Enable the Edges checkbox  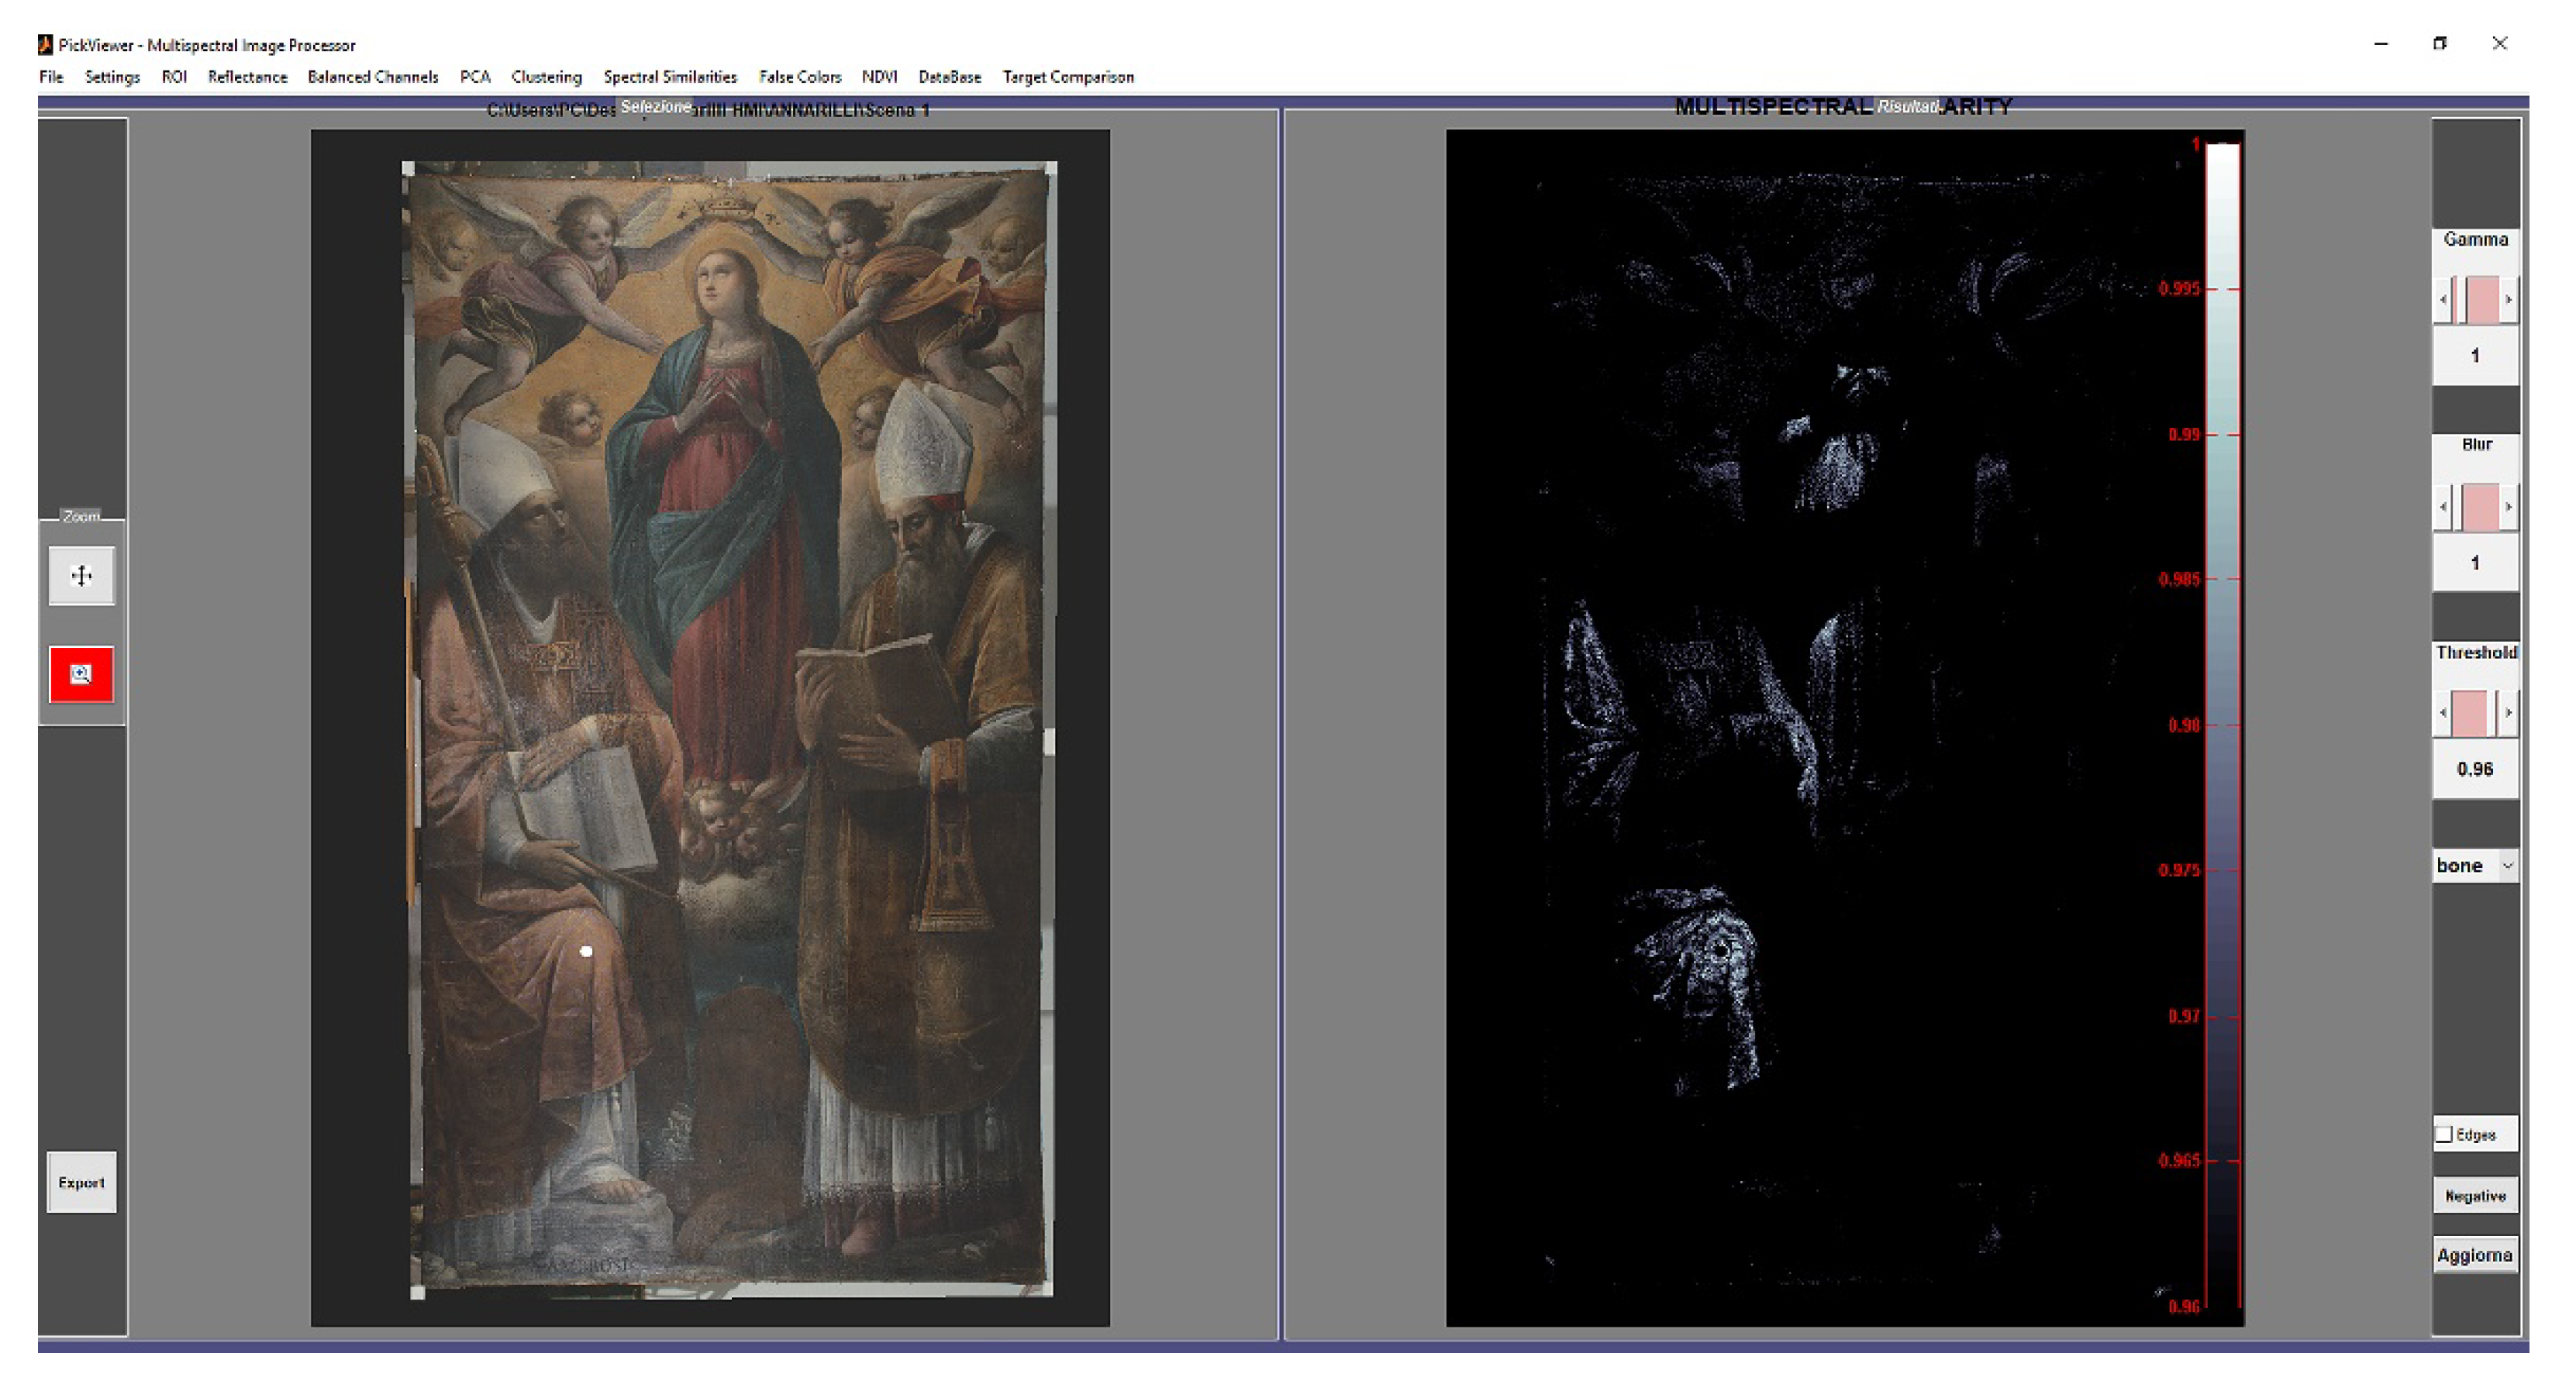(2445, 1134)
